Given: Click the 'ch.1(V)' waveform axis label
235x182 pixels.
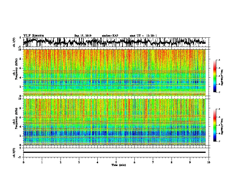Looking at the screenshot, I should [14, 42].
